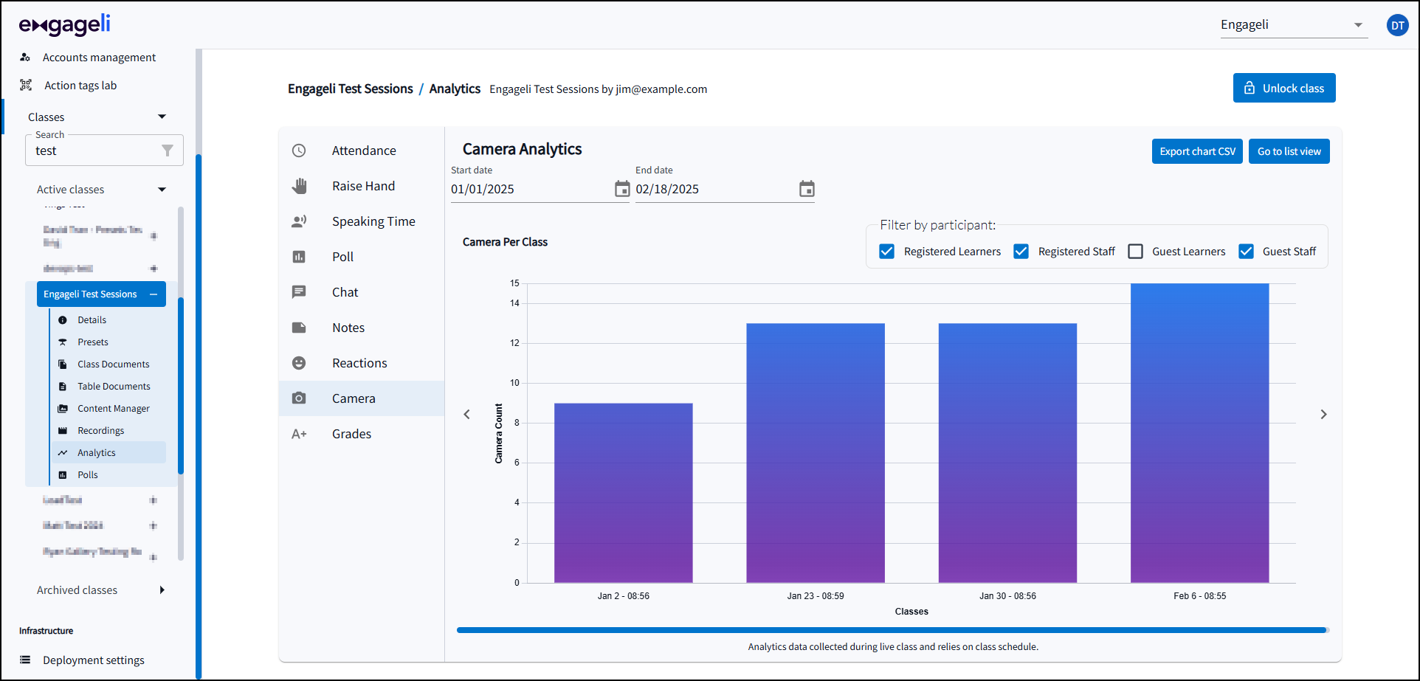Open the Start date calendar picker

pos(622,189)
